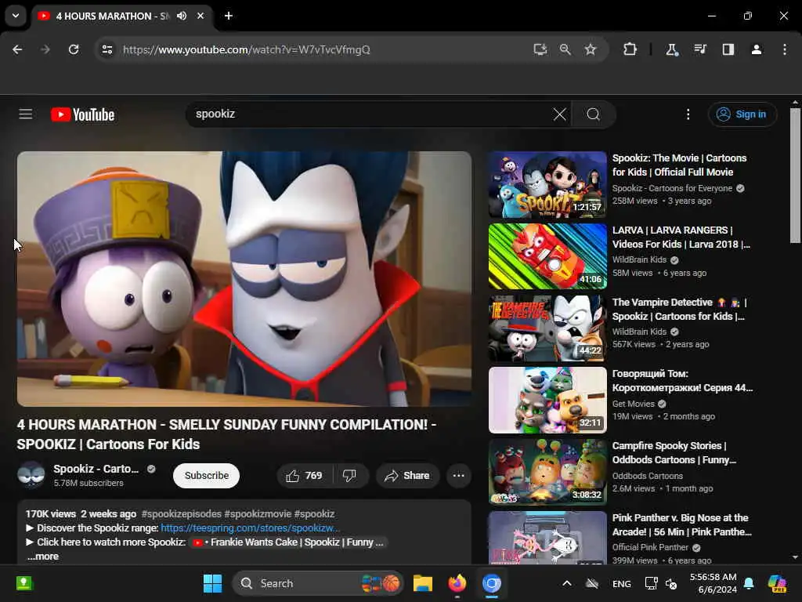Subscribe to the Spookiz channel

click(x=207, y=476)
